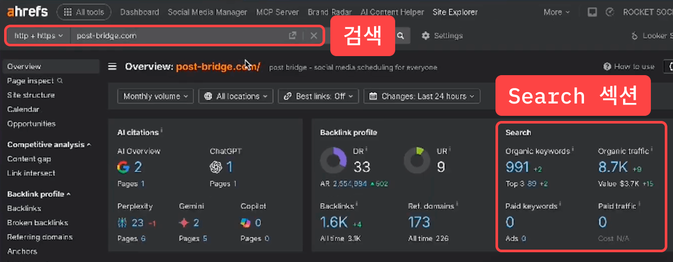Open Changes: Last 24 hours dropdown

coord(422,96)
